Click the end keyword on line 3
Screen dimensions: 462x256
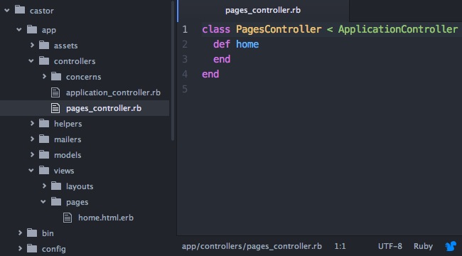click(x=222, y=59)
